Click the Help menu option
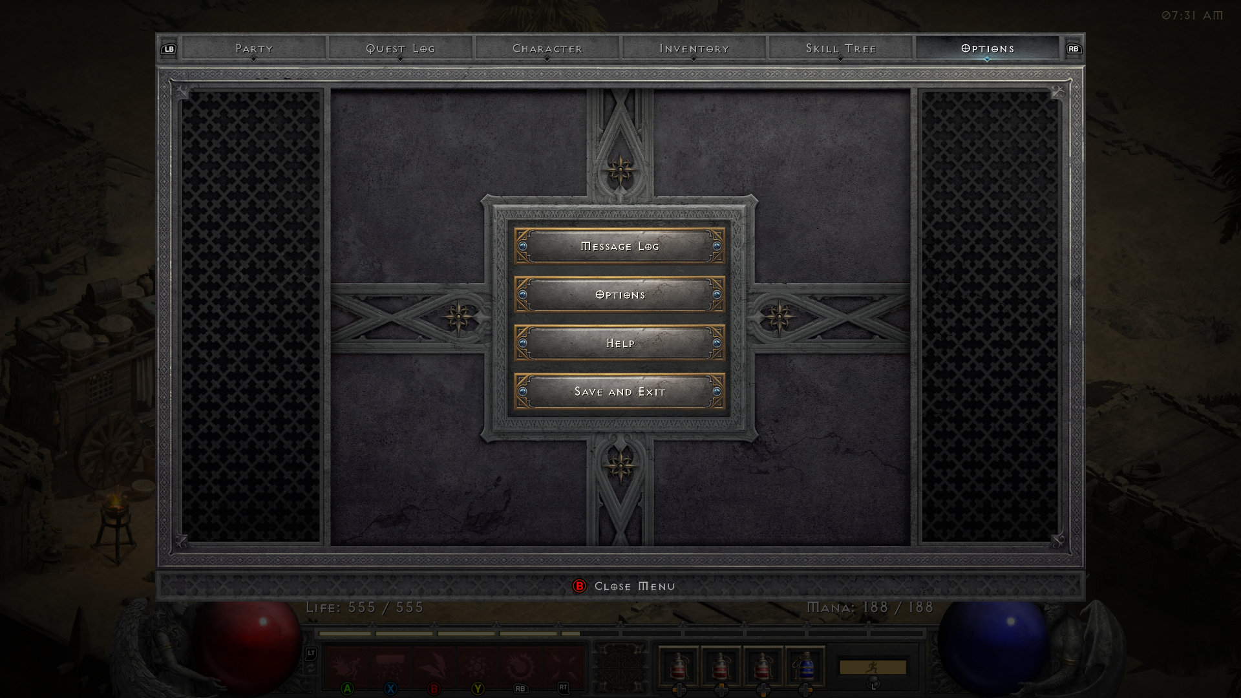The image size is (1241, 698). pyautogui.click(x=620, y=342)
